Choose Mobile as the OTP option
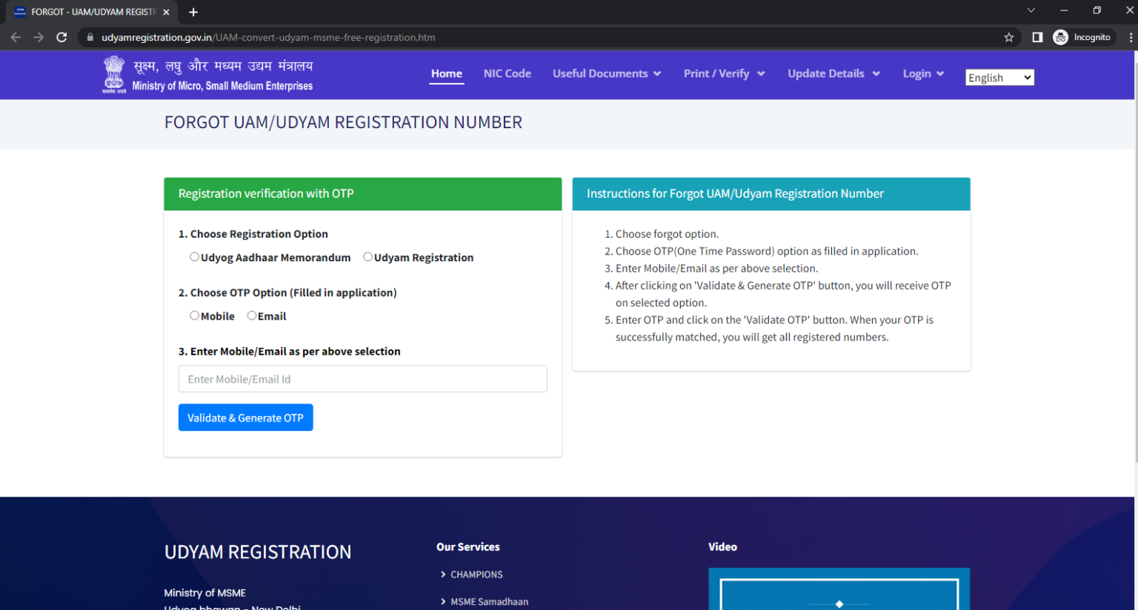The width and height of the screenshot is (1138, 610). pos(193,315)
